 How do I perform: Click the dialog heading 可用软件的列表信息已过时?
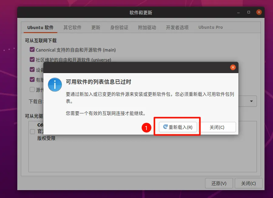pyautogui.click(x=98, y=82)
